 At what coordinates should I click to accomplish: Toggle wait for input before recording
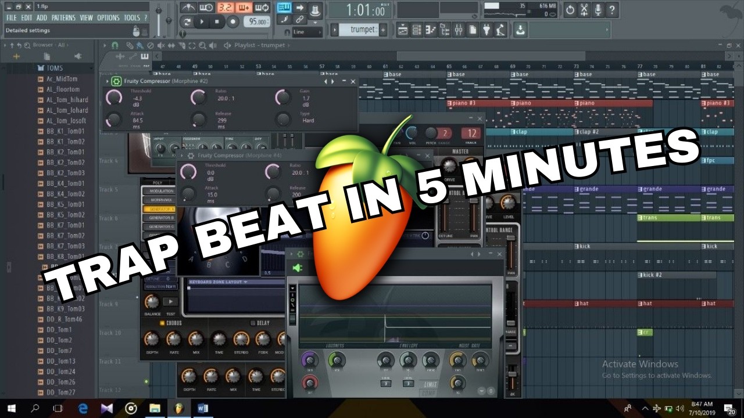tap(206, 8)
